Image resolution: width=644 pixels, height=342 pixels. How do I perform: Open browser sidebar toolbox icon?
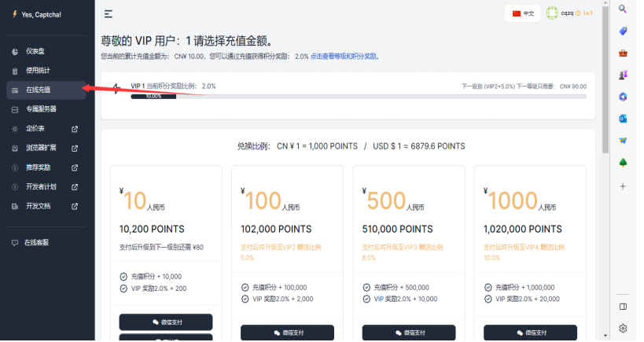(623, 53)
